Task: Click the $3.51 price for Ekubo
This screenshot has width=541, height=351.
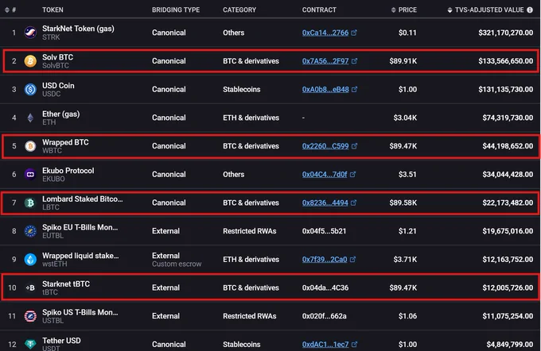Action: pyautogui.click(x=407, y=174)
